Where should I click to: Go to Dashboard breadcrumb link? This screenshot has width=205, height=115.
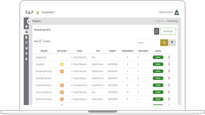[x=160, y=21]
